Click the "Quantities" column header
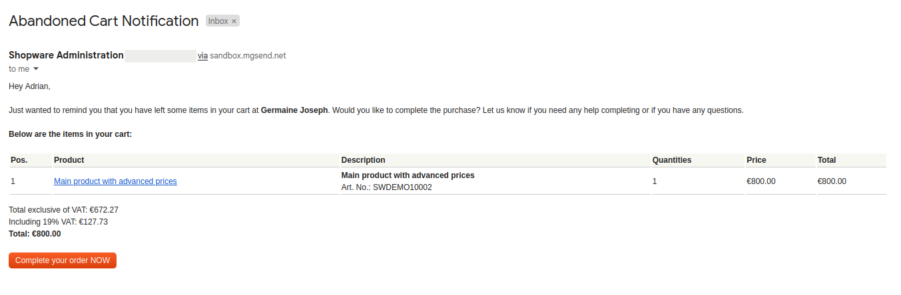The height and width of the screenshot is (295, 901). (671, 160)
